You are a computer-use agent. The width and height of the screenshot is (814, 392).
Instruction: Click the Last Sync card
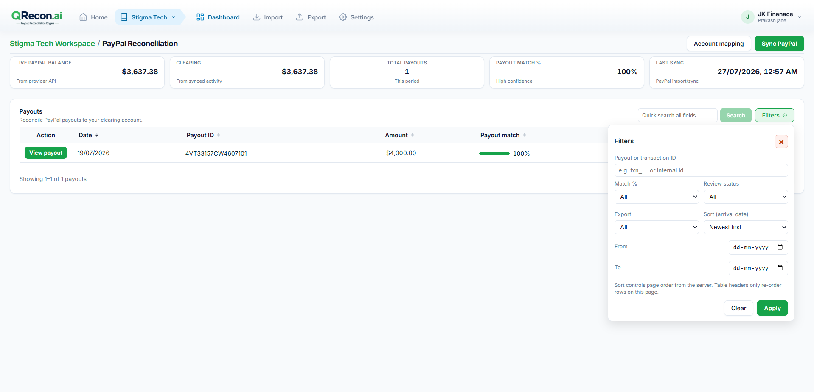pos(727,72)
